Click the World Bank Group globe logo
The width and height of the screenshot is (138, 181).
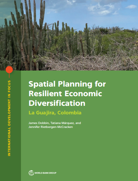point(31,173)
